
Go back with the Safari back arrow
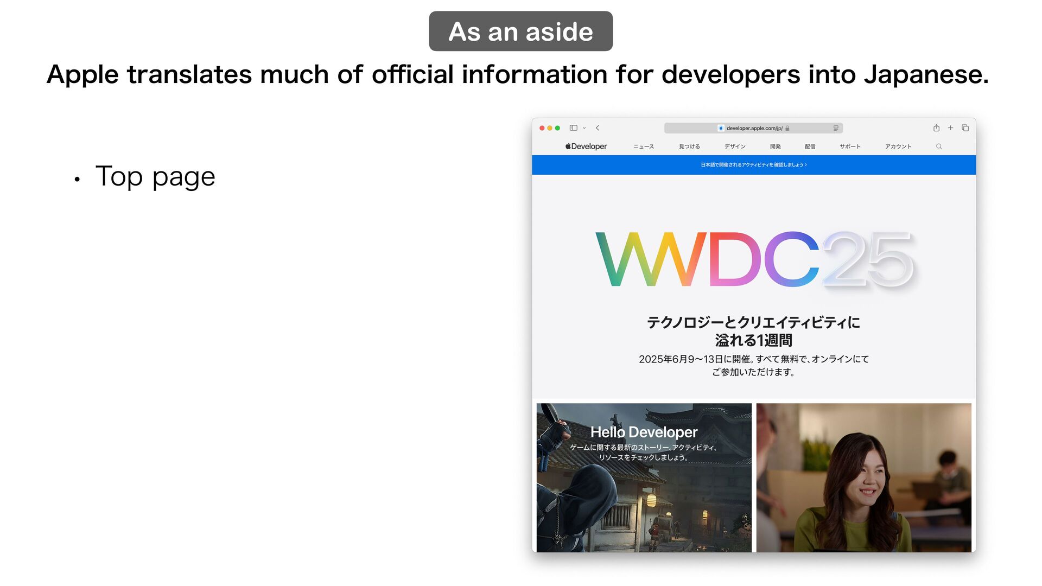point(598,128)
